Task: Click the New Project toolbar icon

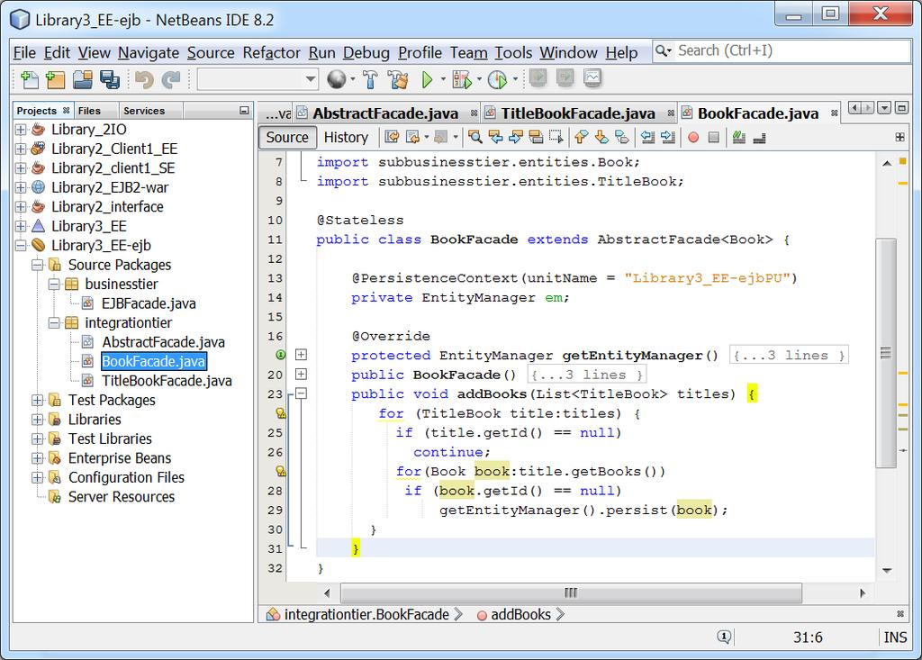Action: pos(55,79)
